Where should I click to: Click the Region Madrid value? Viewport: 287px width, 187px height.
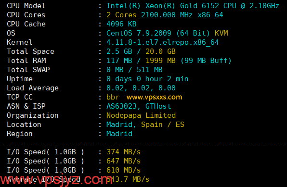coord(119,134)
